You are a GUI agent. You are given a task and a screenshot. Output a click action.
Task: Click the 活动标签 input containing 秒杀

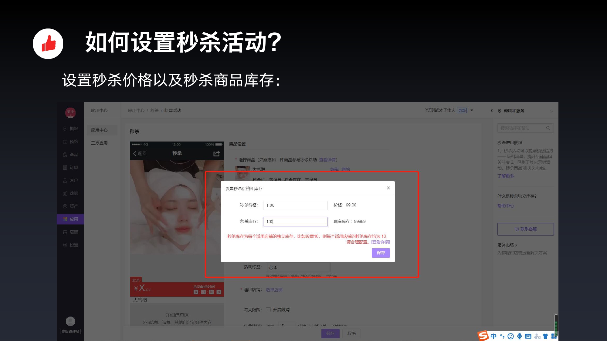pyautogui.click(x=298, y=268)
